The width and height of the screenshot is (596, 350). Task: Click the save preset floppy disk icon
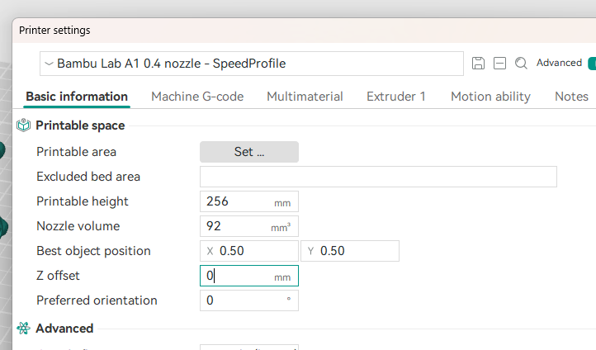(478, 63)
